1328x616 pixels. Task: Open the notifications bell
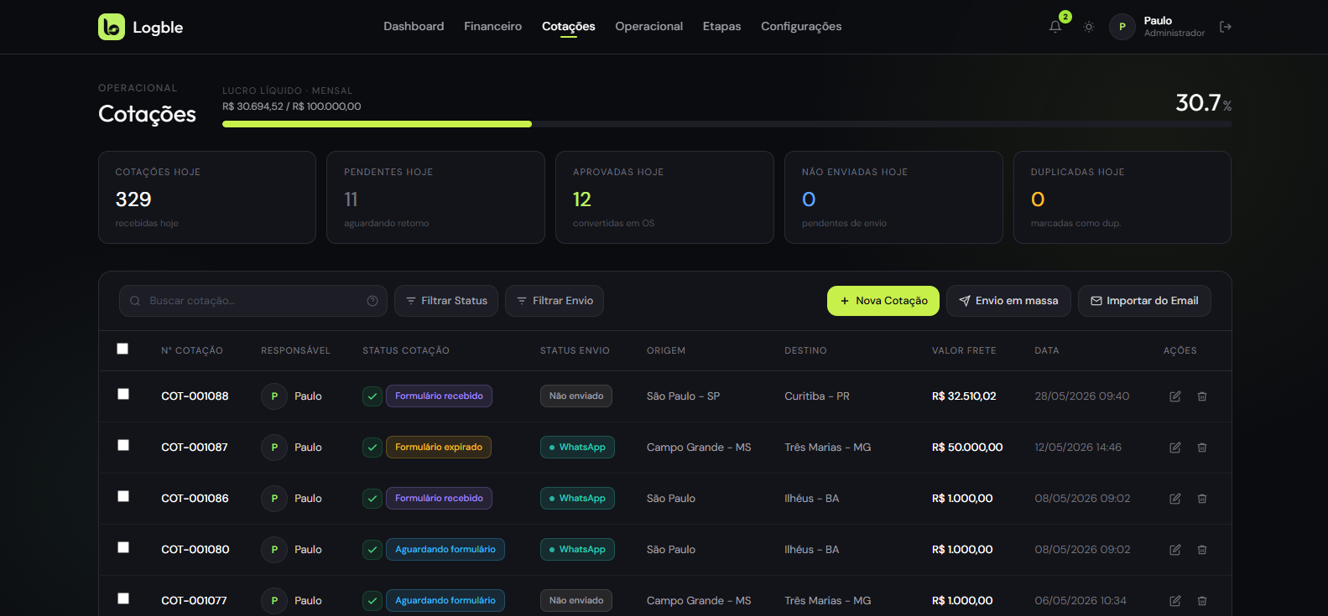(1055, 27)
